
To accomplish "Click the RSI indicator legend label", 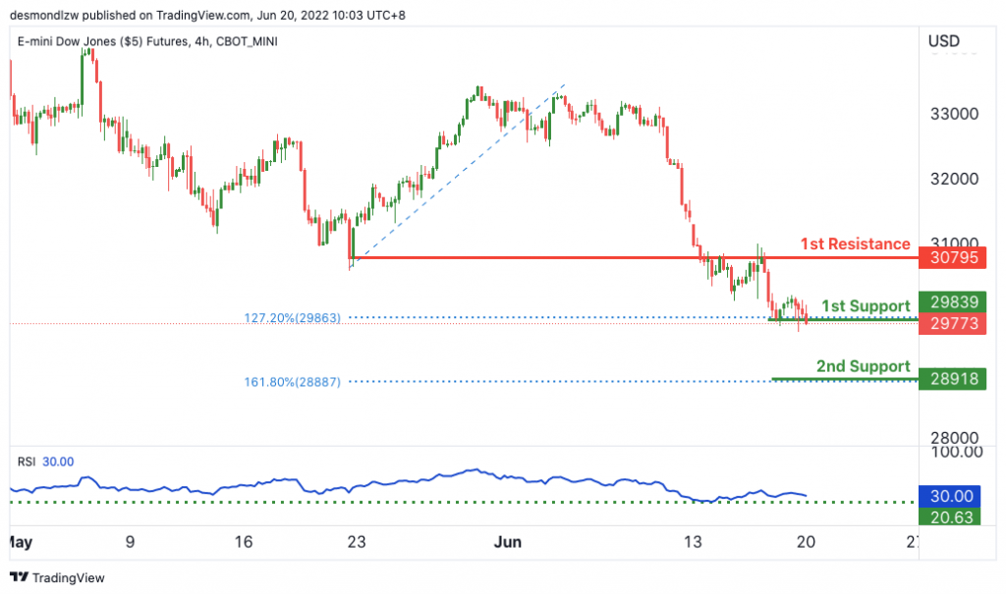I will pyautogui.click(x=27, y=461).
